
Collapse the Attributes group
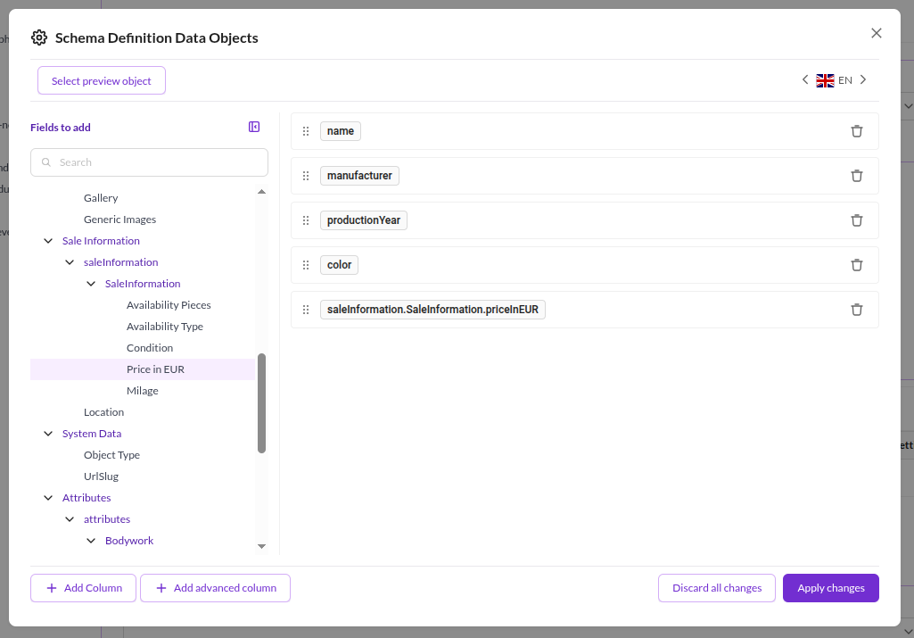48,498
